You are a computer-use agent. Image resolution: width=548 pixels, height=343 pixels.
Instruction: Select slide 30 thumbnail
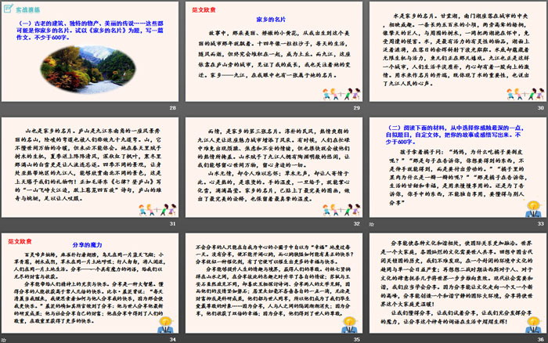(x=458, y=52)
